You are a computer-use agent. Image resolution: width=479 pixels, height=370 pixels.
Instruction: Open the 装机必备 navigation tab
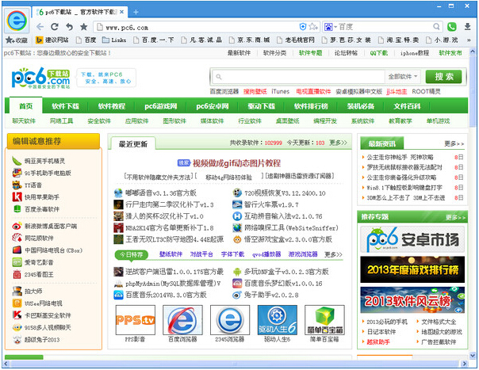tap(361, 106)
